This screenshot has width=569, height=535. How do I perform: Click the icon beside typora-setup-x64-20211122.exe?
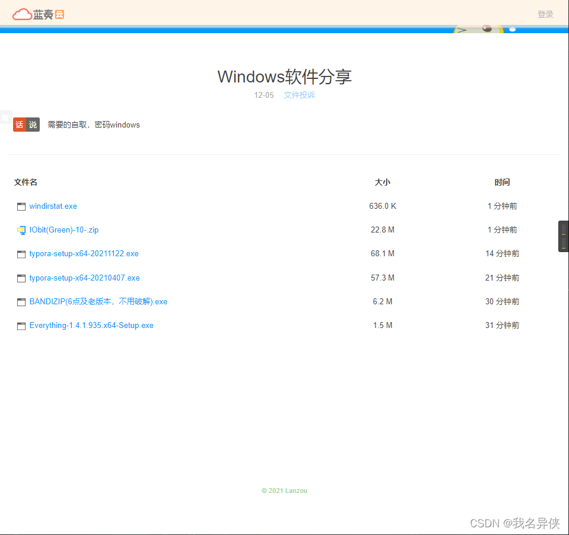(x=21, y=254)
